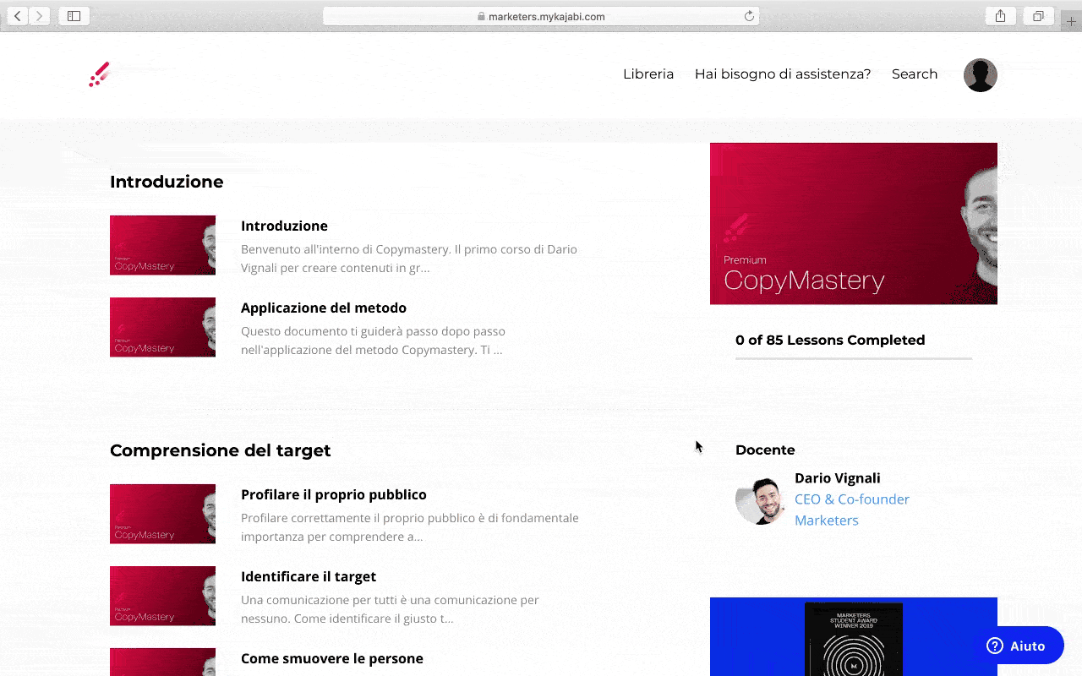Click Dario Vignali instructor name
Viewport: 1082px width, 676px height.
pos(838,478)
